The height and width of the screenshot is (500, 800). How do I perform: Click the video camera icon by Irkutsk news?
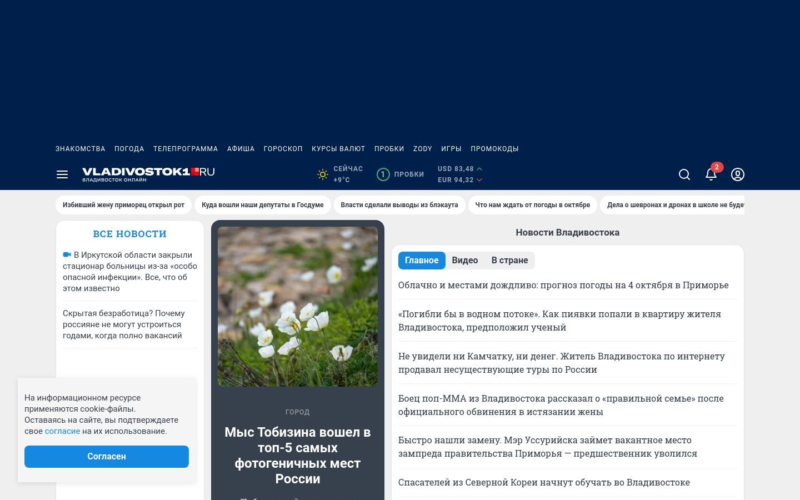(x=67, y=255)
